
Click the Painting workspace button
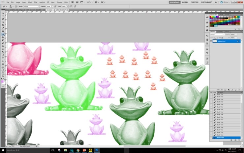click(x=195, y=2)
